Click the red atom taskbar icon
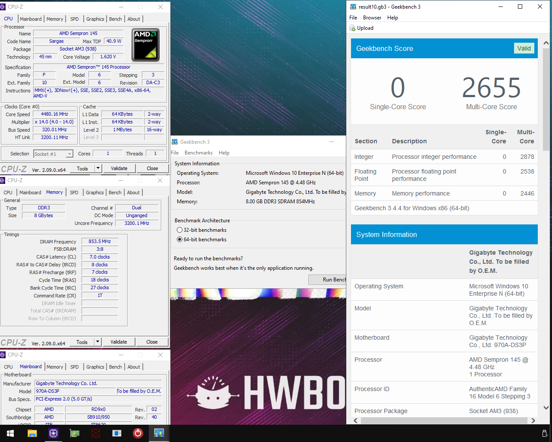The image size is (552, 442). click(x=95, y=433)
